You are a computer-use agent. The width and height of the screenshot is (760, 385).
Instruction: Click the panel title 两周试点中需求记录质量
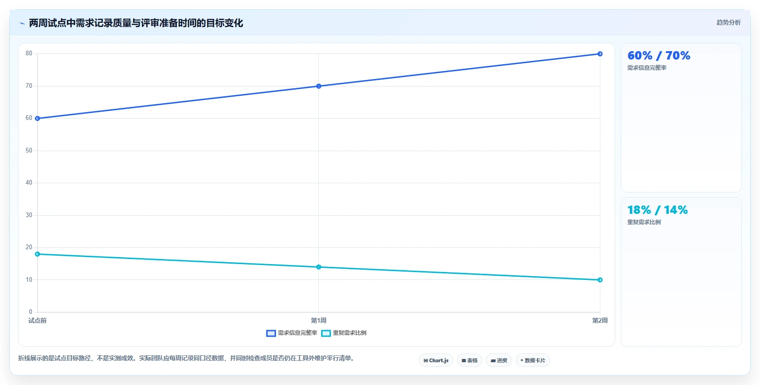(136, 23)
